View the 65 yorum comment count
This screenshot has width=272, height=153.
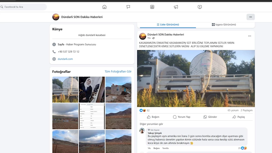[x=233, y=110]
